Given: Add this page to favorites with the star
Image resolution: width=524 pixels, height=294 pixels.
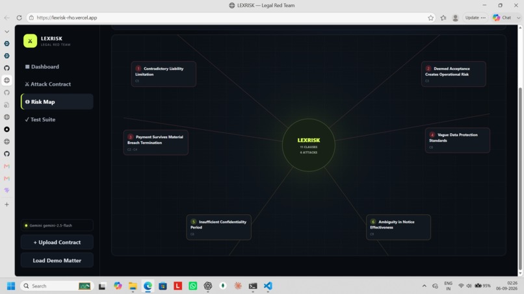Looking at the screenshot, I should pyautogui.click(x=431, y=18).
